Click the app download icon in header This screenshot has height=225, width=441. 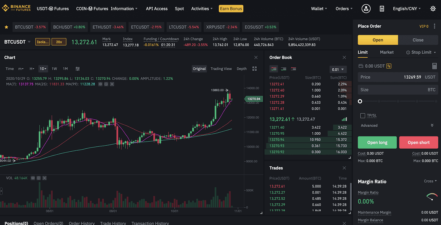[x=382, y=9]
